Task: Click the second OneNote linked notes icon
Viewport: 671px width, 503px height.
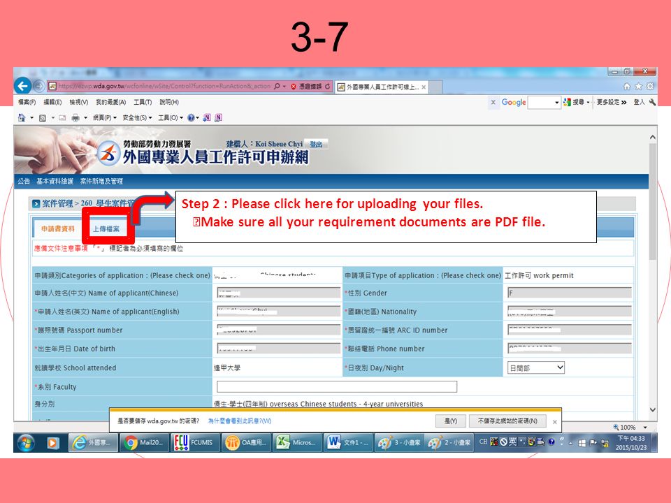Action: [x=218, y=117]
